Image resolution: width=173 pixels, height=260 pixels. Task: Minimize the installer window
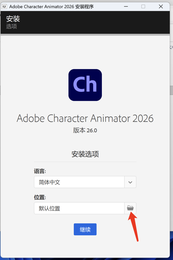[125, 7]
